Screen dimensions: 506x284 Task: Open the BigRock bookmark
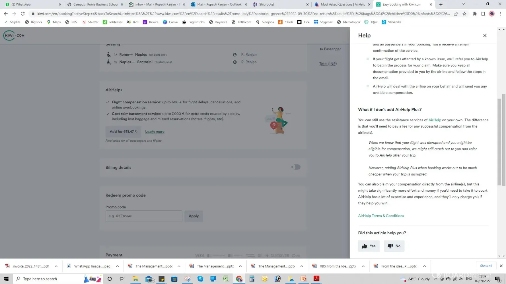[34, 22]
